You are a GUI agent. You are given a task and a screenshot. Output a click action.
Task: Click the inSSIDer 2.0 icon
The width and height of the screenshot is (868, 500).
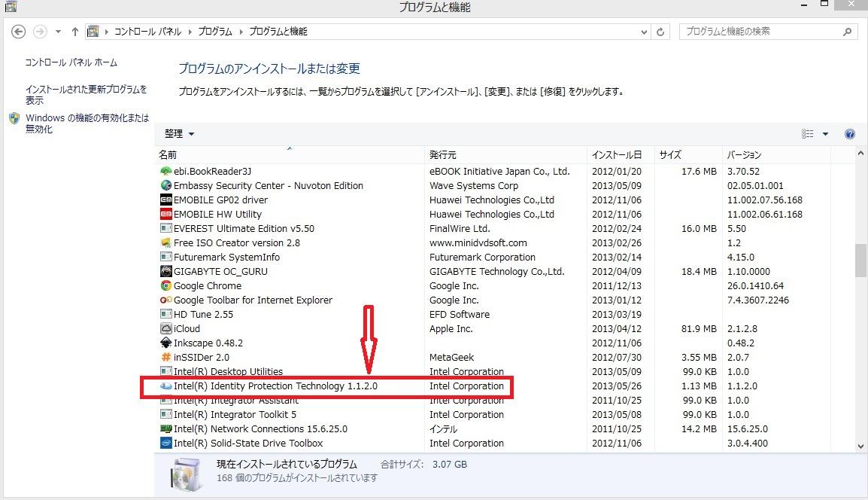165,357
